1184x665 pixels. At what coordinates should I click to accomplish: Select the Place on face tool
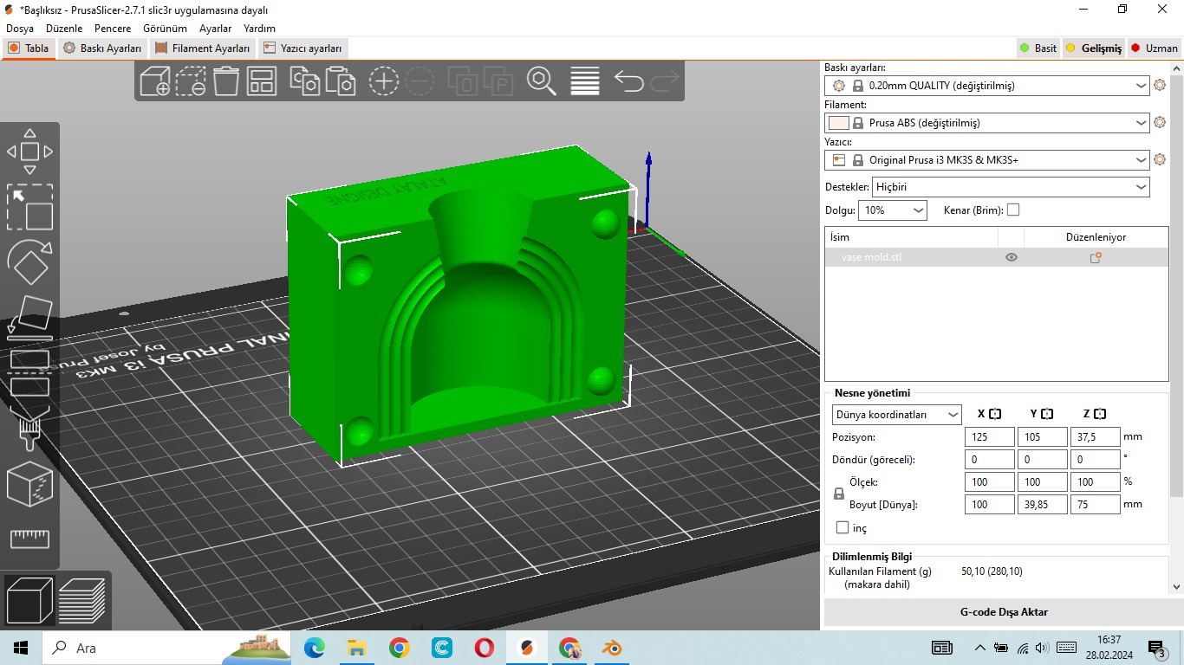point(29,317)
